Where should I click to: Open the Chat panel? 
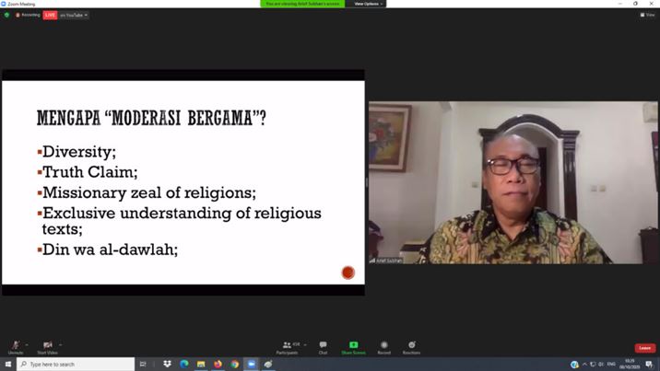(x=323, y=346)
